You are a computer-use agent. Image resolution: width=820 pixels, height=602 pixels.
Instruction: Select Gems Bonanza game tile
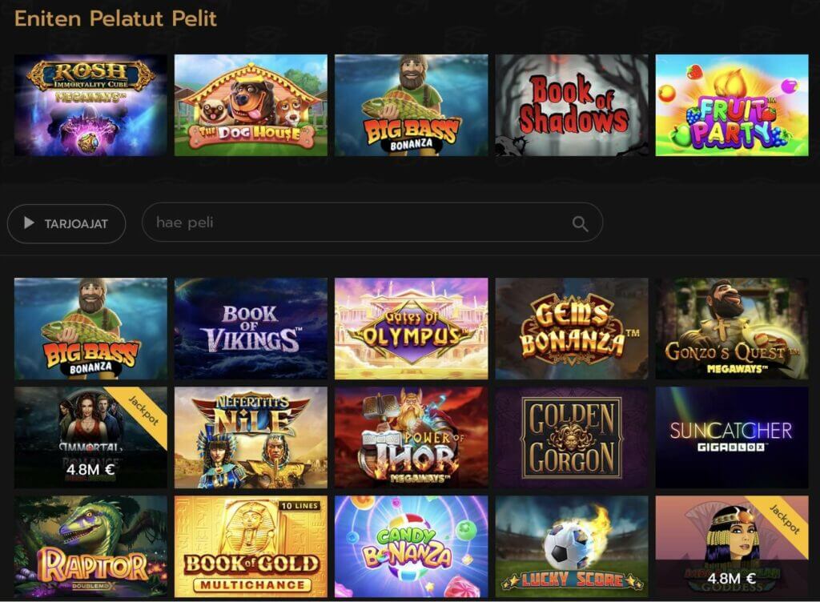pos(572,328)
